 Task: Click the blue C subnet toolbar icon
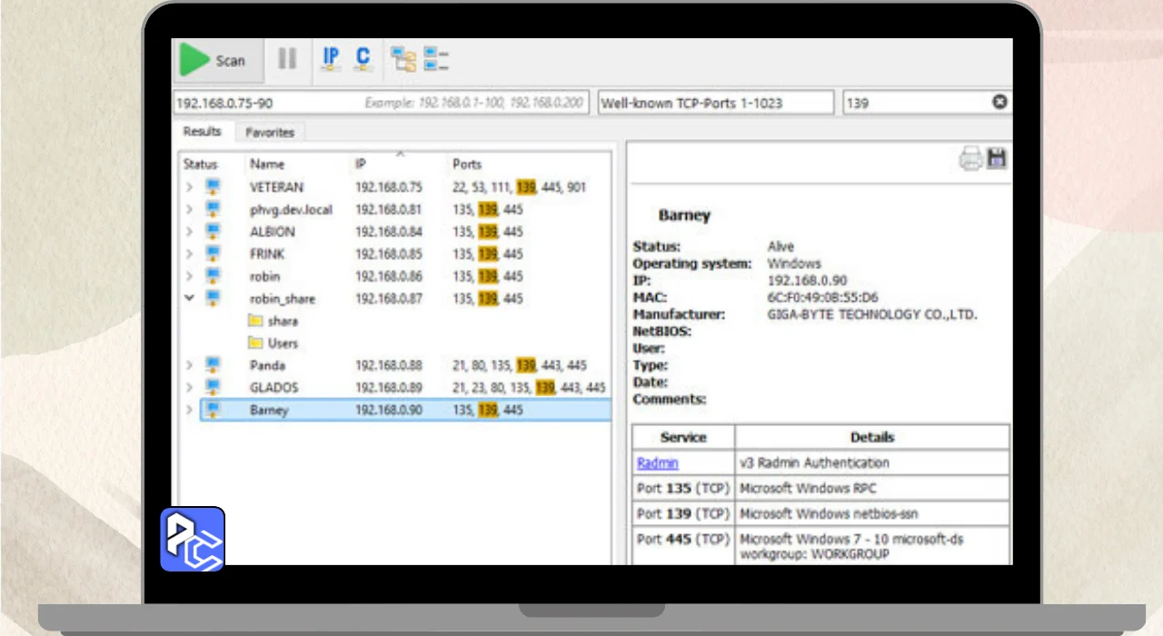tap(363, 59)
